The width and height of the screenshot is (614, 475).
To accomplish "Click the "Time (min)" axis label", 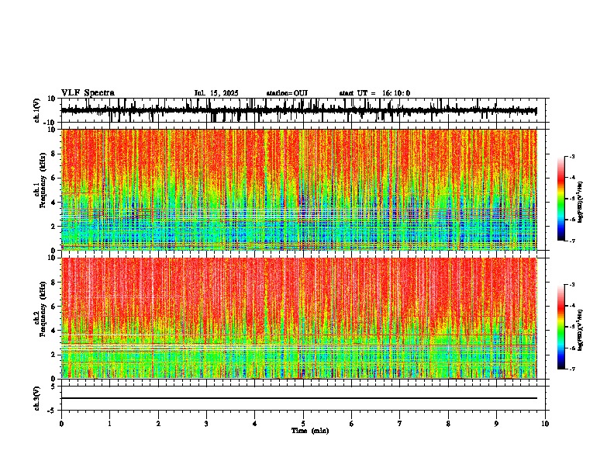I will point(310,431).
